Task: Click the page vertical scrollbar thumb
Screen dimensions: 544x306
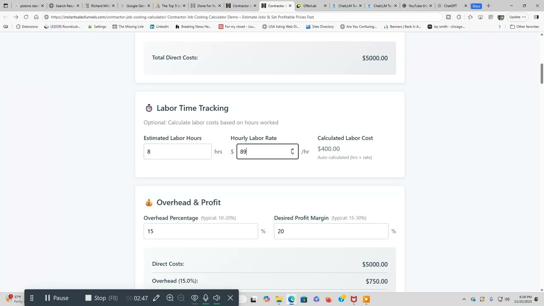Action: (541, 74)
